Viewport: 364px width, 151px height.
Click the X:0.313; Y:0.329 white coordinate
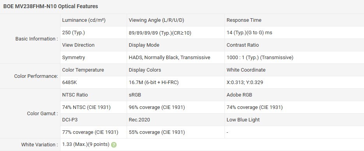click(245, 83)
